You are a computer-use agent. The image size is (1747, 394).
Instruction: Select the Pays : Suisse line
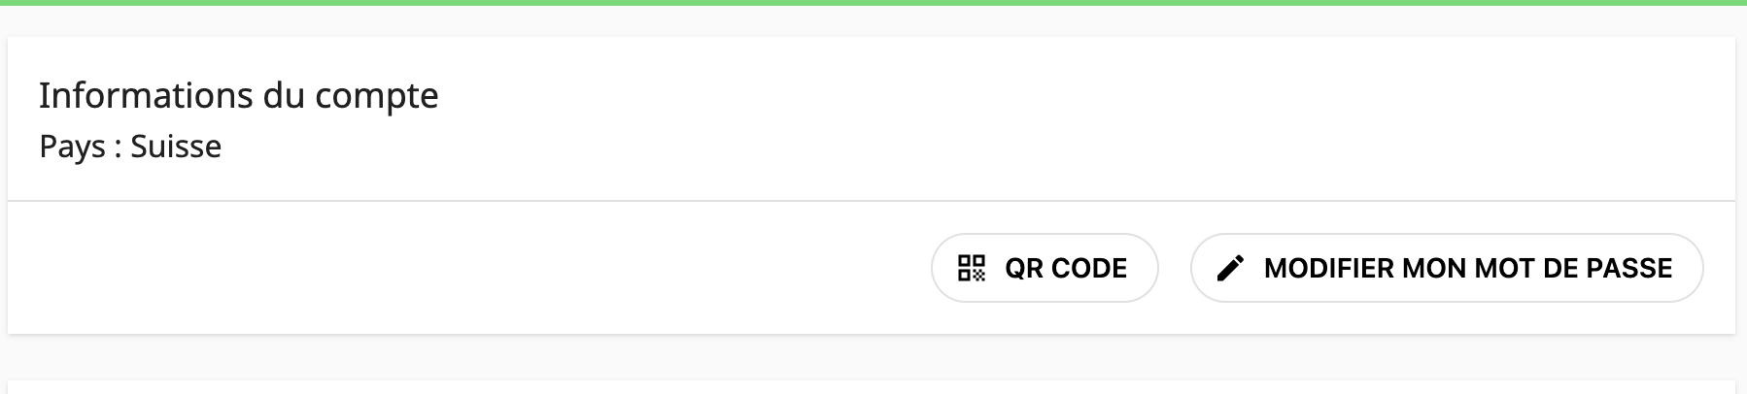click(x=130, y=147)
